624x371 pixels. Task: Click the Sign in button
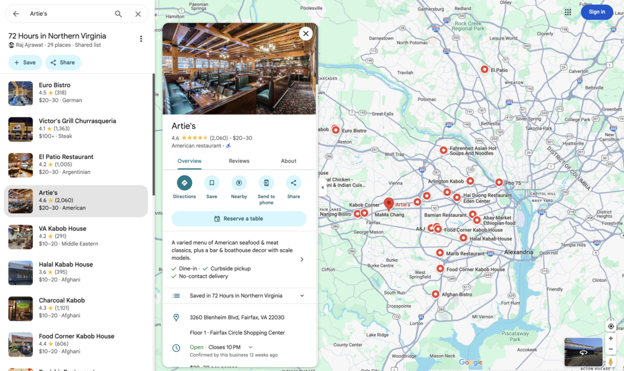(x=597, y=12)
